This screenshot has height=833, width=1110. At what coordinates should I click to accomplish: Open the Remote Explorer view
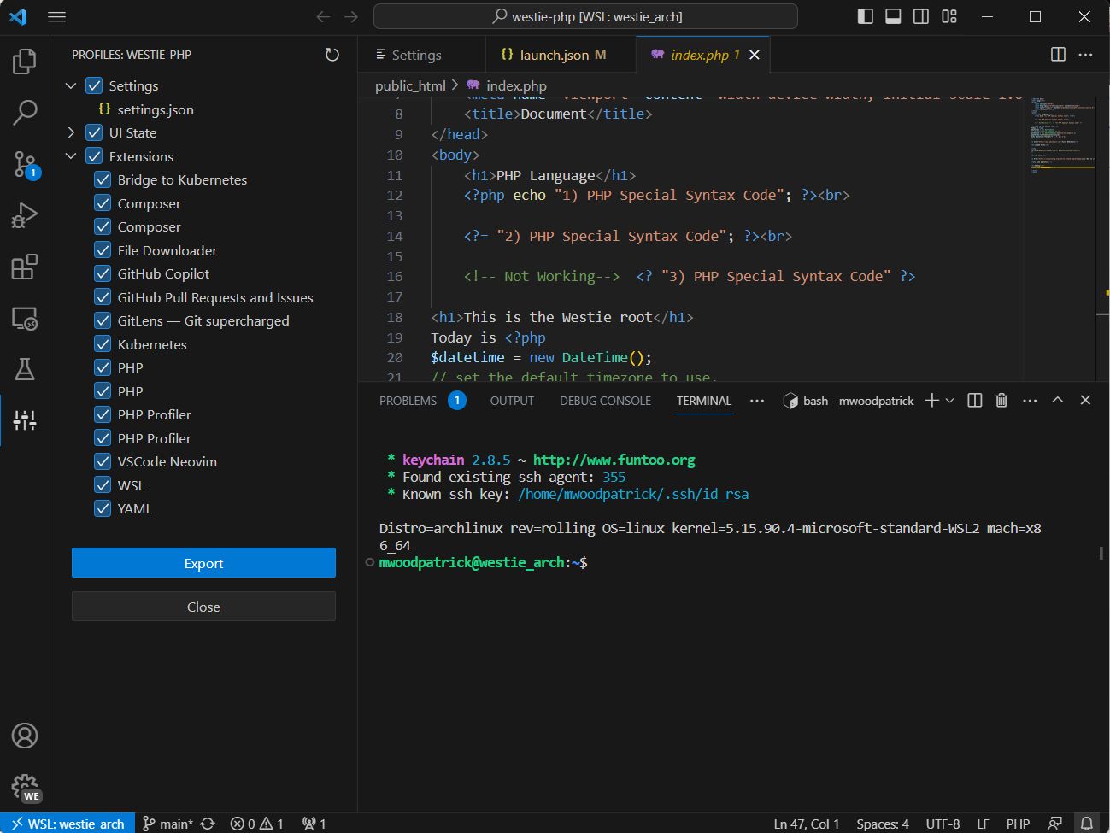click(26, 318)
